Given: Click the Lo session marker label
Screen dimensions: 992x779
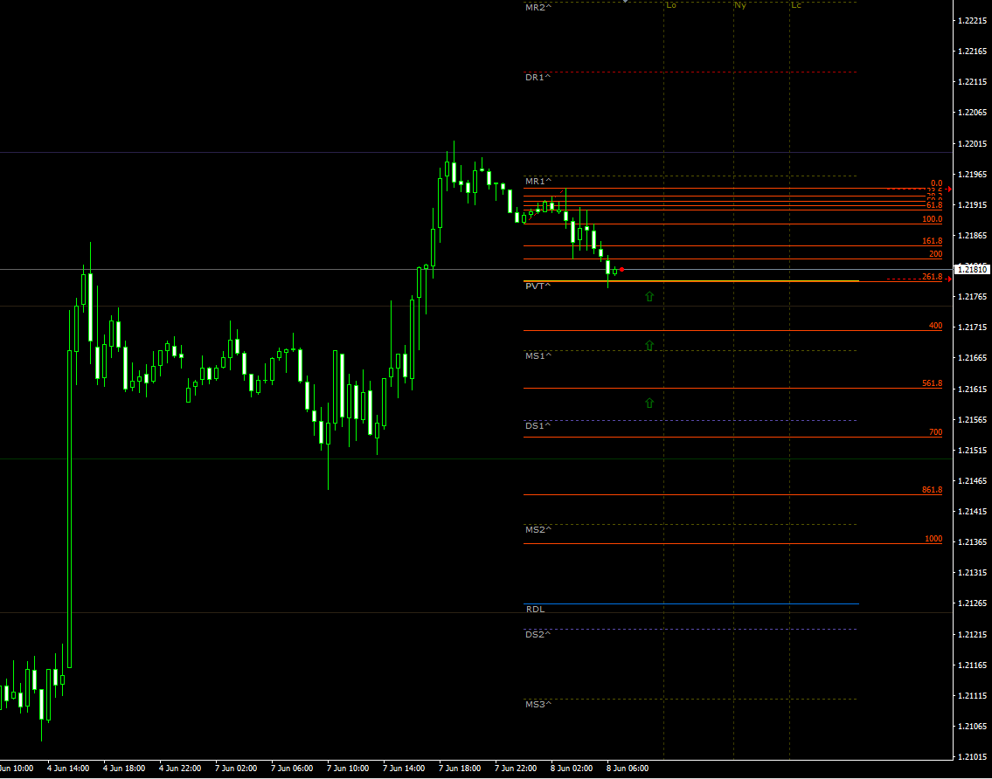Looking at the screenshot, I should [x=670, y=5].
